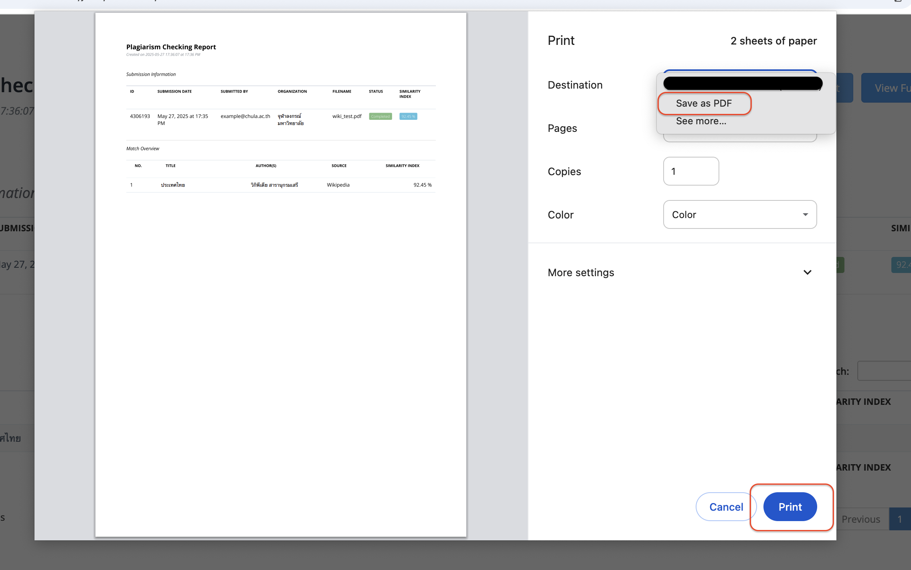Click 'wiki_test.pdf' filename in preview
The width and height of the screenshot is (911, 570).
[x=347, y=116]
